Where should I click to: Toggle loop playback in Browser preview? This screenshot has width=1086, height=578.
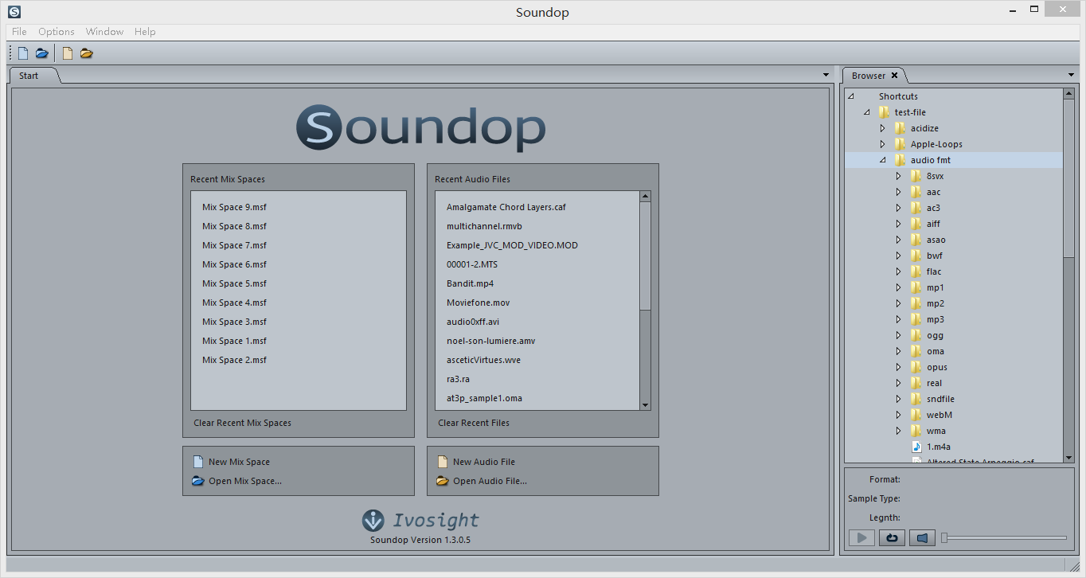point(892,538)
